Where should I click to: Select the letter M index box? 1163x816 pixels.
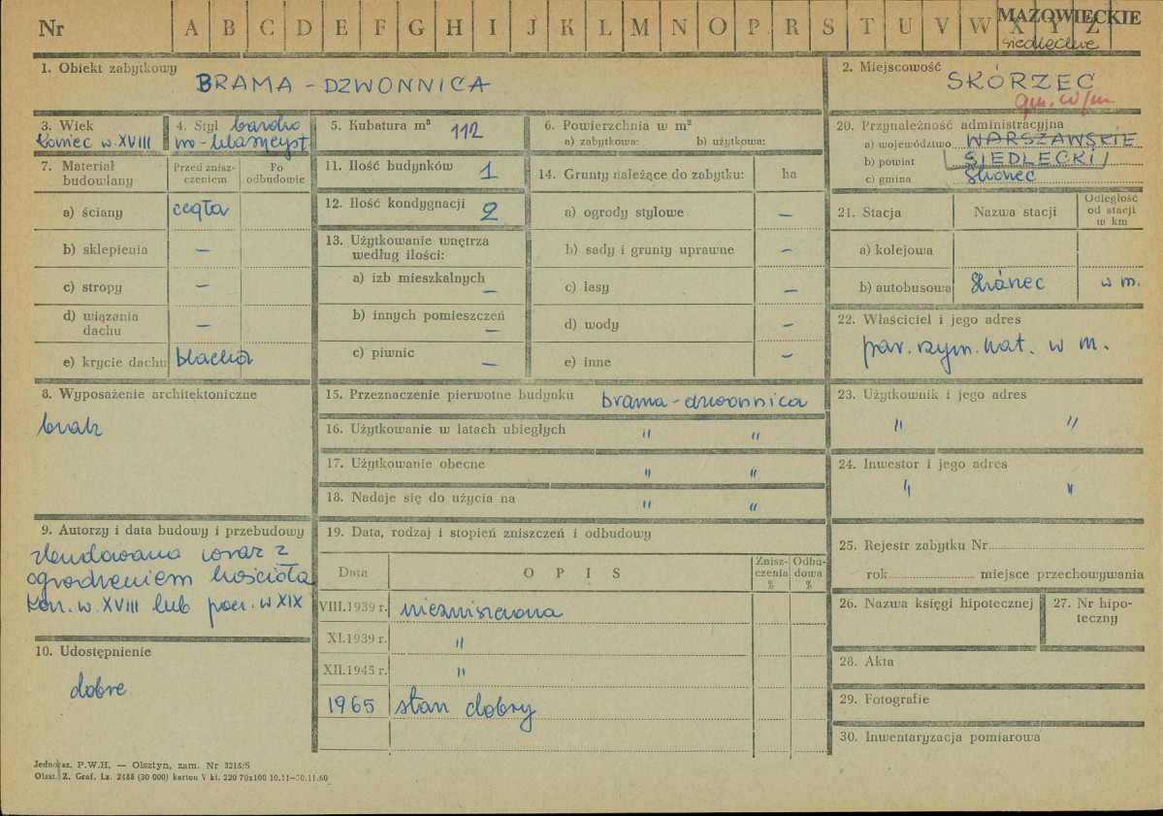(x=639, y=28)
